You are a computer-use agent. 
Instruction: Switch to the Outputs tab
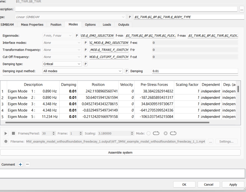(124, 24)
